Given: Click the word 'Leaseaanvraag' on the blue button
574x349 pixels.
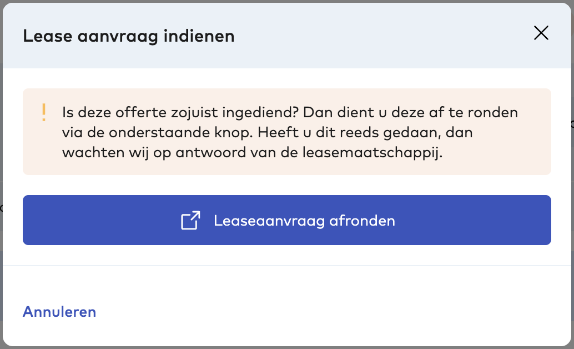Looking at the screenshot, I should pyautogui.click(x=269, y=221).
